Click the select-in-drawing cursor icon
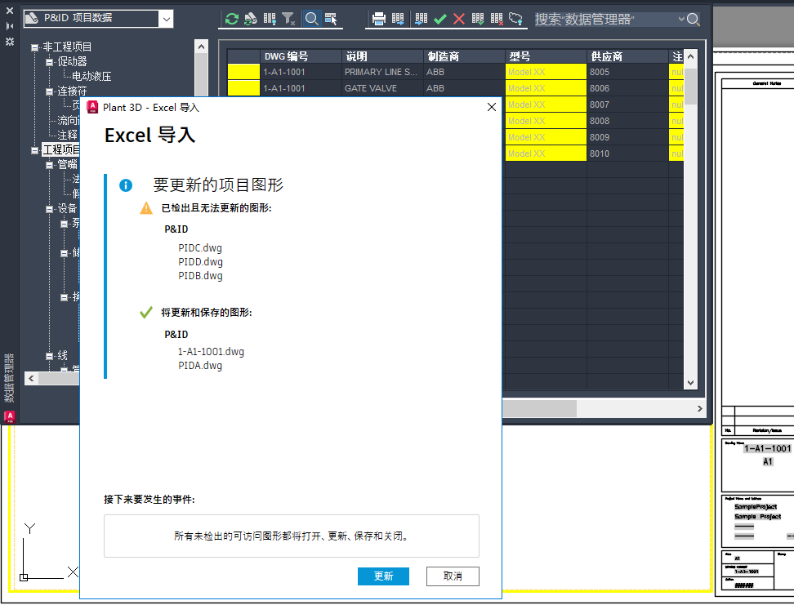Image resolution: width=794 pixels, height=605 pixels. click(x=331, y=20)
